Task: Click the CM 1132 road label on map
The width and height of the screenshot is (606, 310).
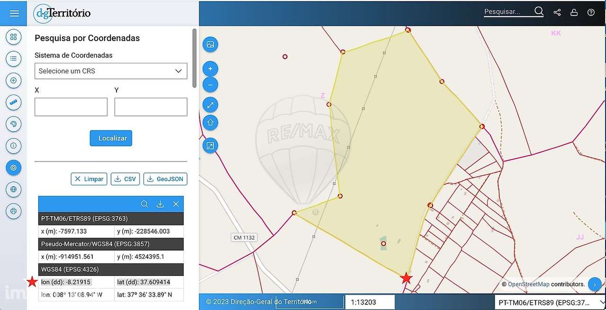Action: click(244, 238)
